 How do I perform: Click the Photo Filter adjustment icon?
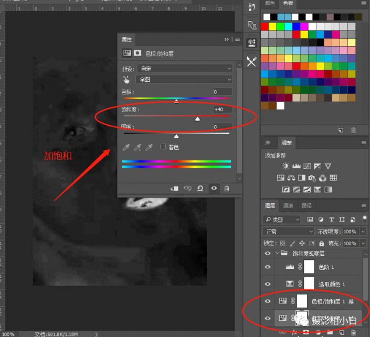pos(312,178)
